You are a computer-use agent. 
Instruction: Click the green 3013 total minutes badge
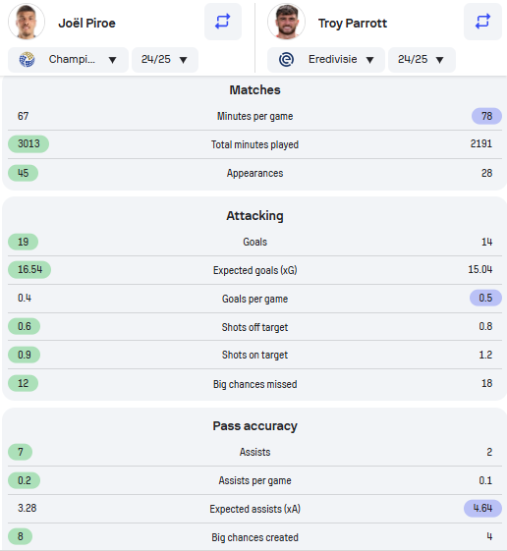[x=28, y=143]
